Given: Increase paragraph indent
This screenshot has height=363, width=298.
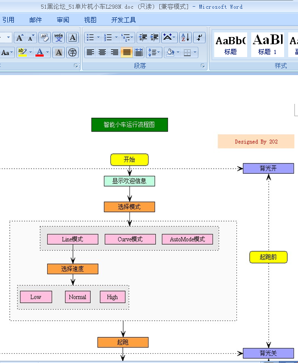Looking at the screenshot, I should (154, 38).
